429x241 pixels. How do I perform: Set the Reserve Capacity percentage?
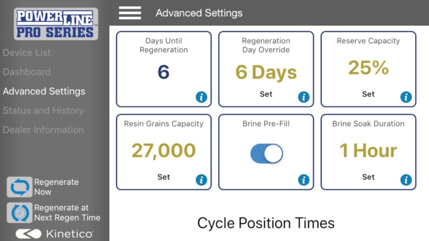point(368,94)
